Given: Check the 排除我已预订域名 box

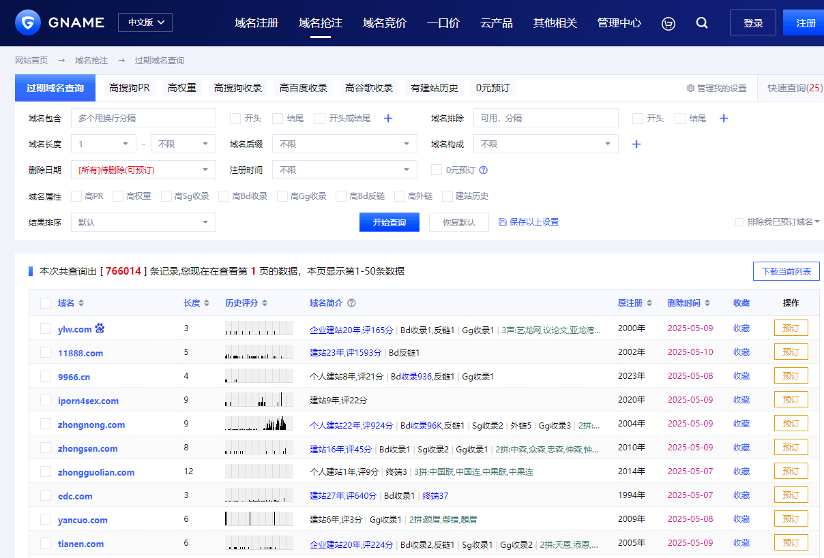Looking at the screenshot, I should [739, 222].
